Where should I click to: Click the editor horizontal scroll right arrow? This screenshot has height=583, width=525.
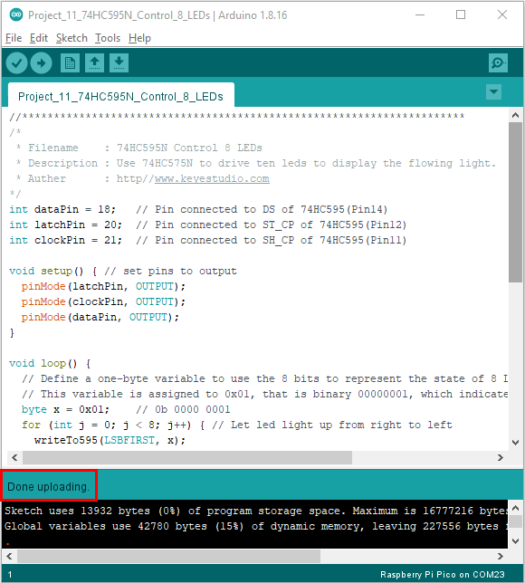(x=501, y=457)
